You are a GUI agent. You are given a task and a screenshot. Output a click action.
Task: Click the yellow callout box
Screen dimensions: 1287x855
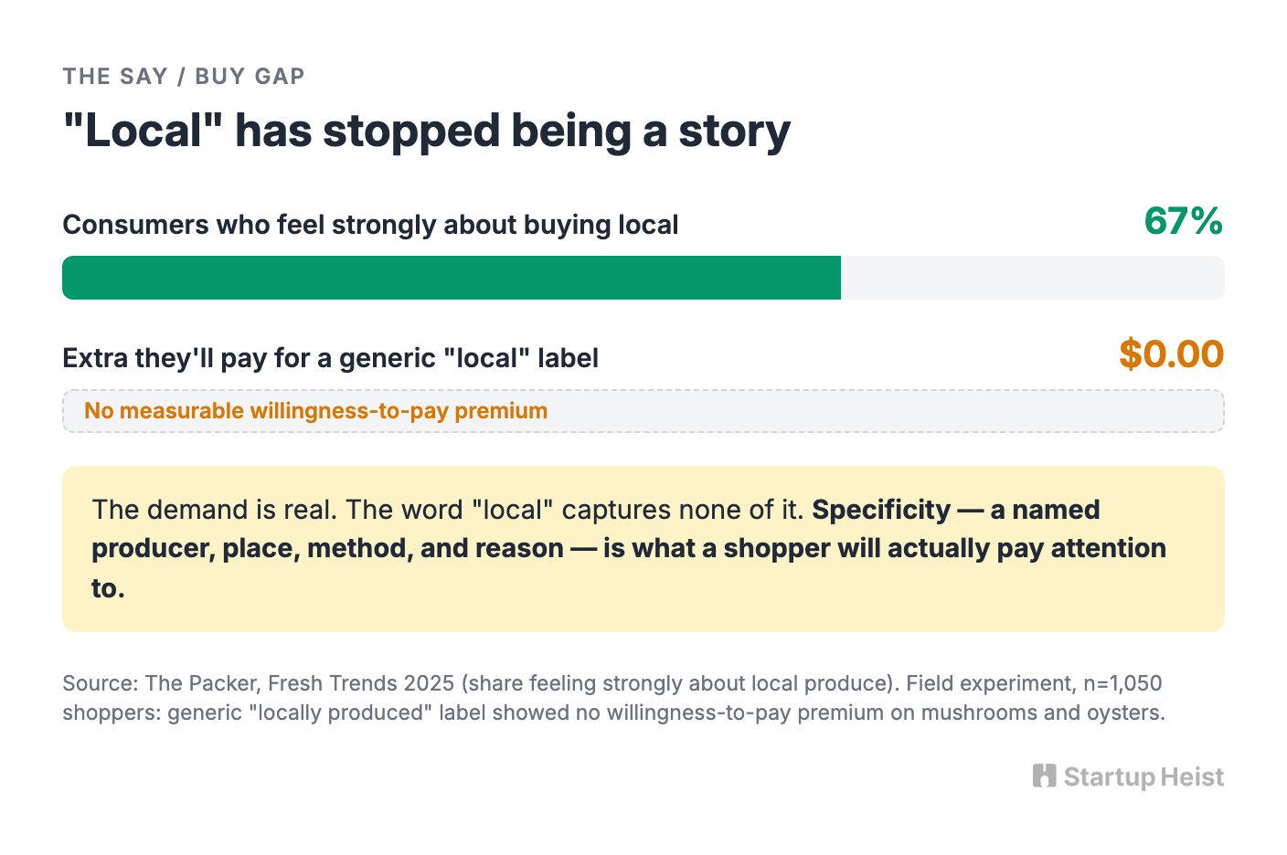[643, 549]
